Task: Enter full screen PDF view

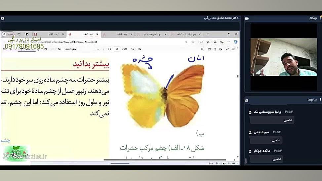Action: [x=227, y=49]
